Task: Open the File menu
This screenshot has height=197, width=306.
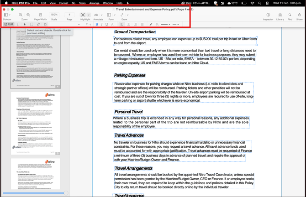Action: 35,3
